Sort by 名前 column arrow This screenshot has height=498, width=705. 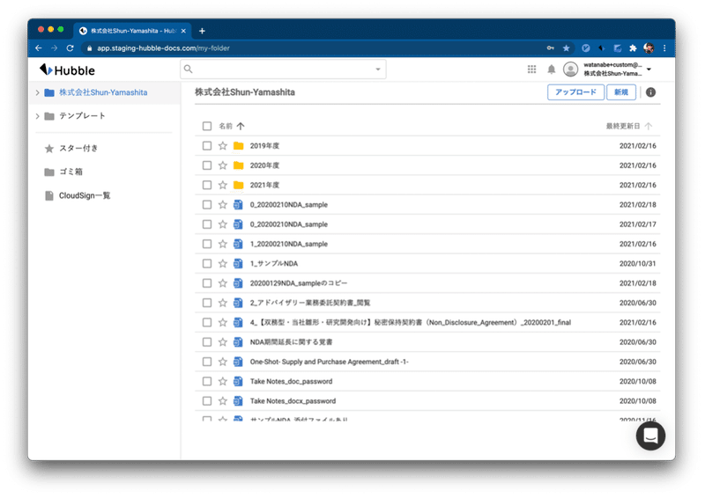click(241, 126)
